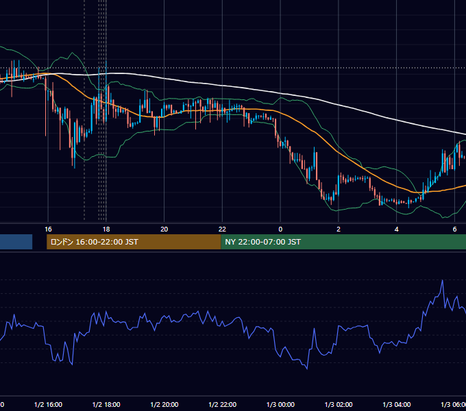This screenshot has width=466, height=411.
Task: Click the 20 hour label on price chart axis
Action: (164, 229)
